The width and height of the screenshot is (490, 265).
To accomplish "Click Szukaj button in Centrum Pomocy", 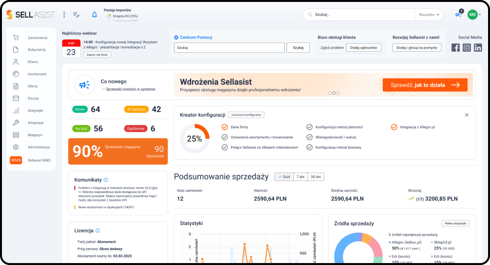I will (298, 48).
